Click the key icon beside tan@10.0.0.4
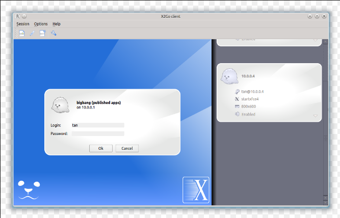This screenshot has height=218, width=340. 237,92
